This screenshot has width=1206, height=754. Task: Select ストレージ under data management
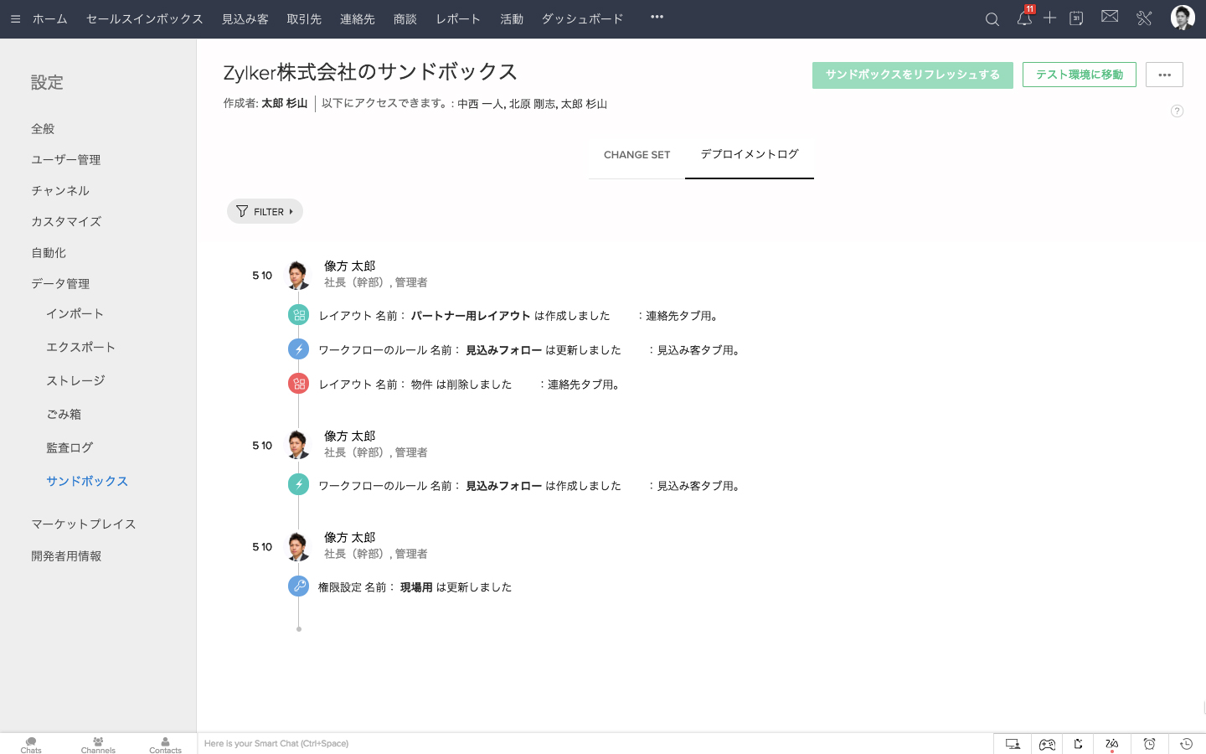pyautogui.click(x=75, y=380)
